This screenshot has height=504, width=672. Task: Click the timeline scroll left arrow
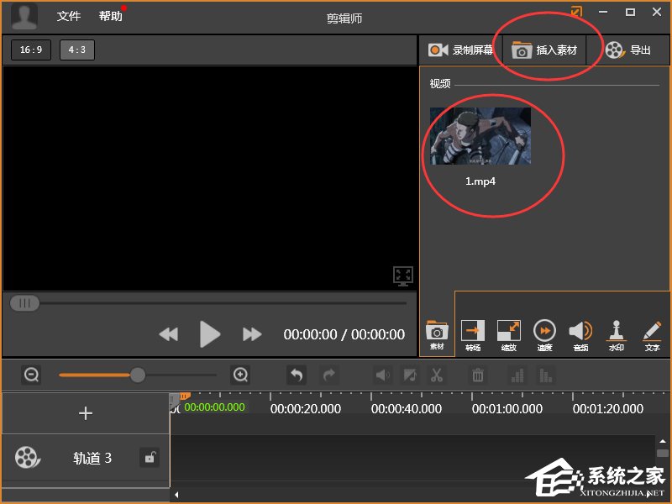(176, 495)
